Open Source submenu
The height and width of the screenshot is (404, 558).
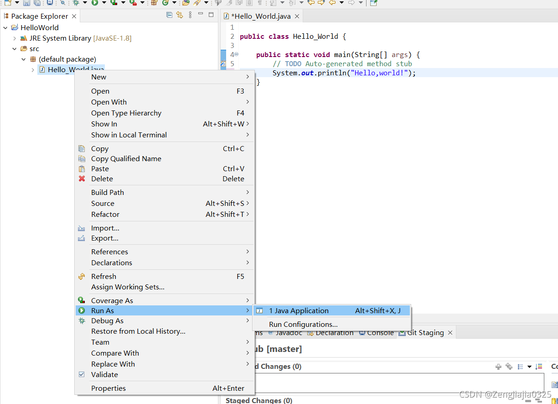165,204
